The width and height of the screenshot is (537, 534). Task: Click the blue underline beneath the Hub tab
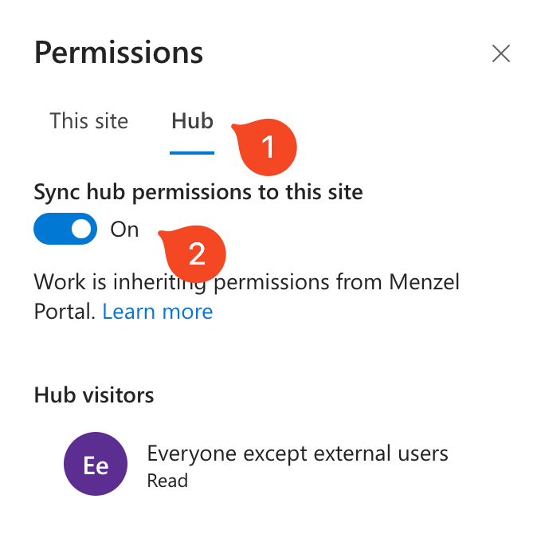tap(192, 151)
